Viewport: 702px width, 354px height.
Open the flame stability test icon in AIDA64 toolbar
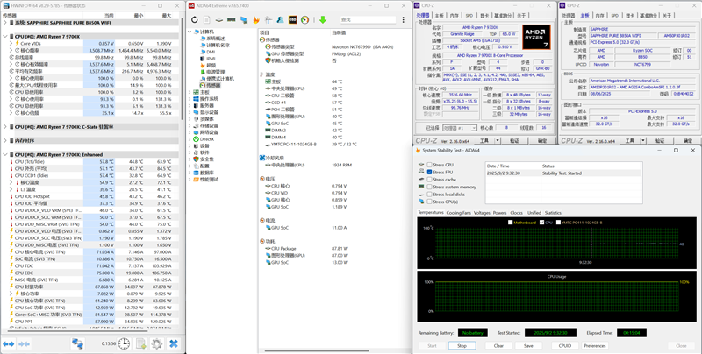click(x=256, y=19)
